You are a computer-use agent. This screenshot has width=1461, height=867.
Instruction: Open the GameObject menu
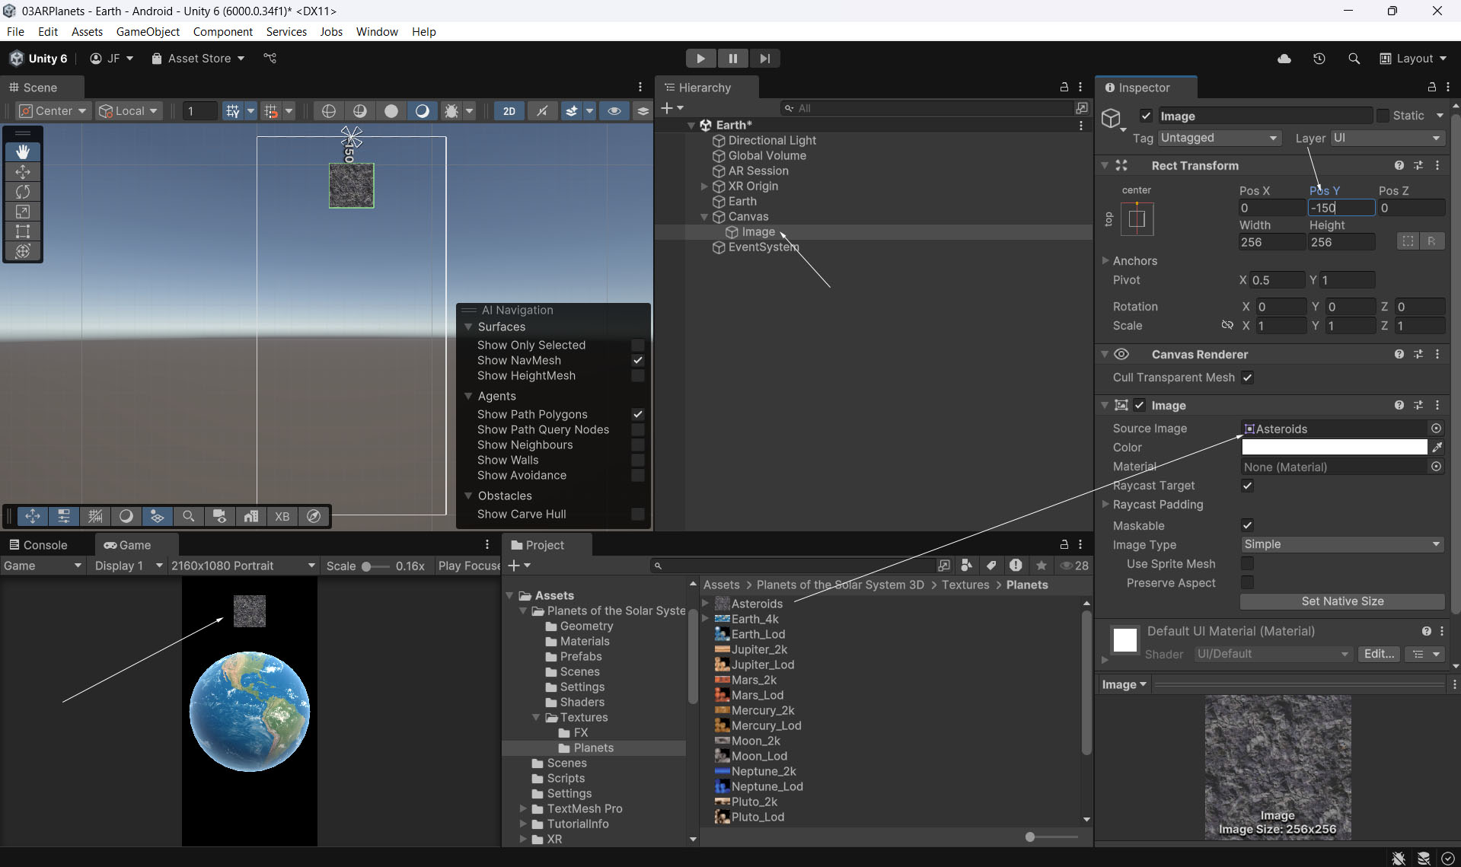coord(148,31)
